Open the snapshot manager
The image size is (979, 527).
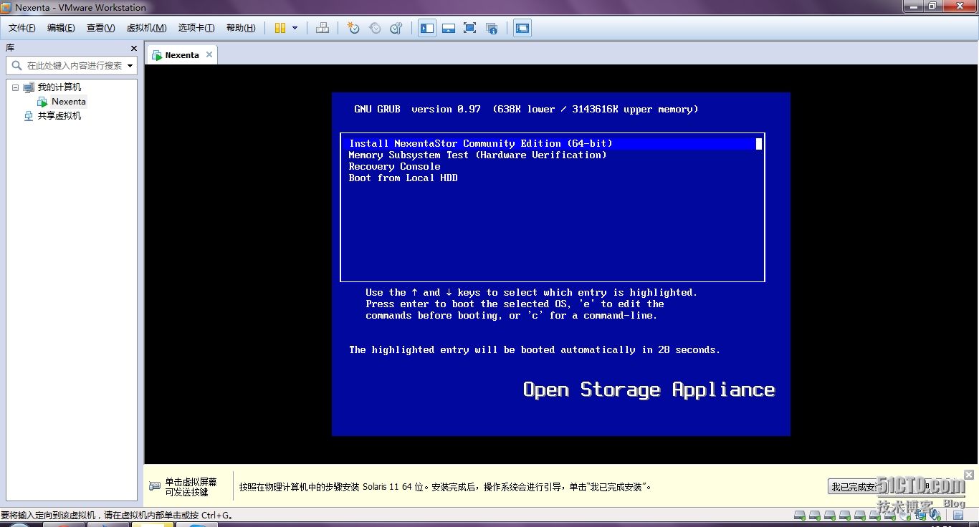(396, 28)
